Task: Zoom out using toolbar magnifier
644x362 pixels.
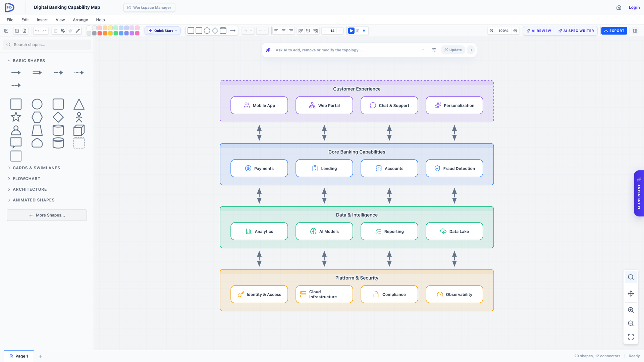Action: (491, 31)
